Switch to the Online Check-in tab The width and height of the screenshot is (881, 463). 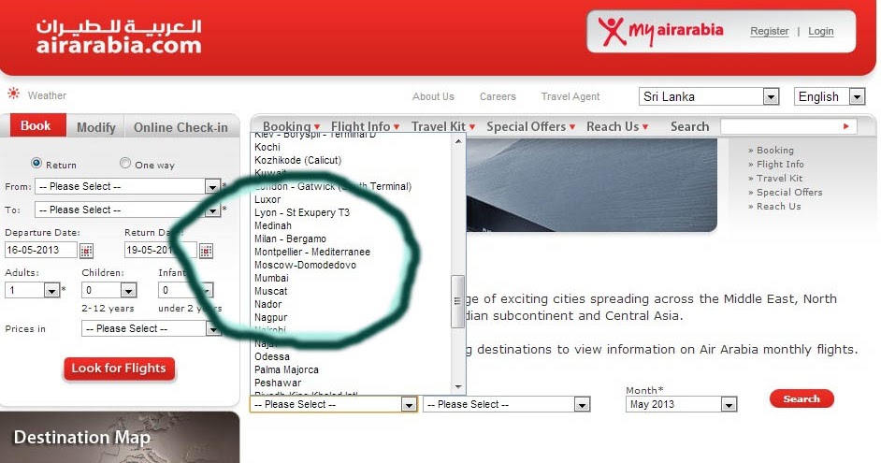click(181, 127)
